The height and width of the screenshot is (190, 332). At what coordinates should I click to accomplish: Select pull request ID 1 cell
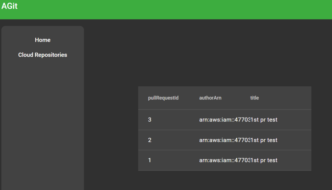tap(150, 160)
